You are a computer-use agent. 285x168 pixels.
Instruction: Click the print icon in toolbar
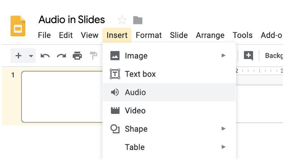(77, 56)
